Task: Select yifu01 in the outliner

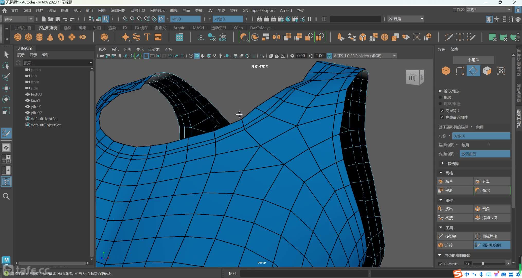Action: point(36,107)
